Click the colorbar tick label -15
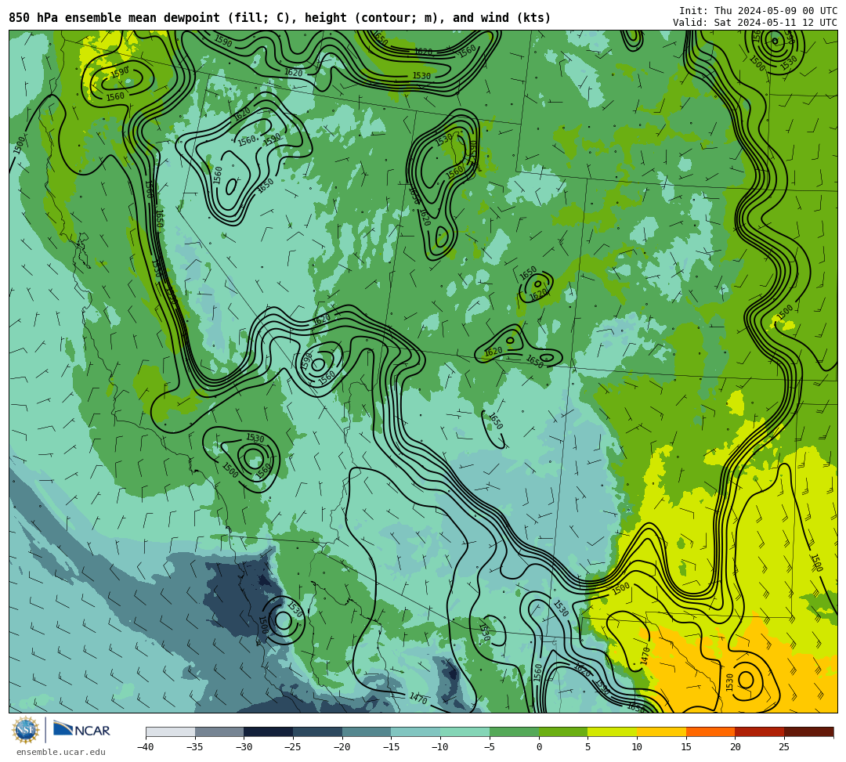The image size is (846, 762). pyautogui.click(x=391, y=747)
